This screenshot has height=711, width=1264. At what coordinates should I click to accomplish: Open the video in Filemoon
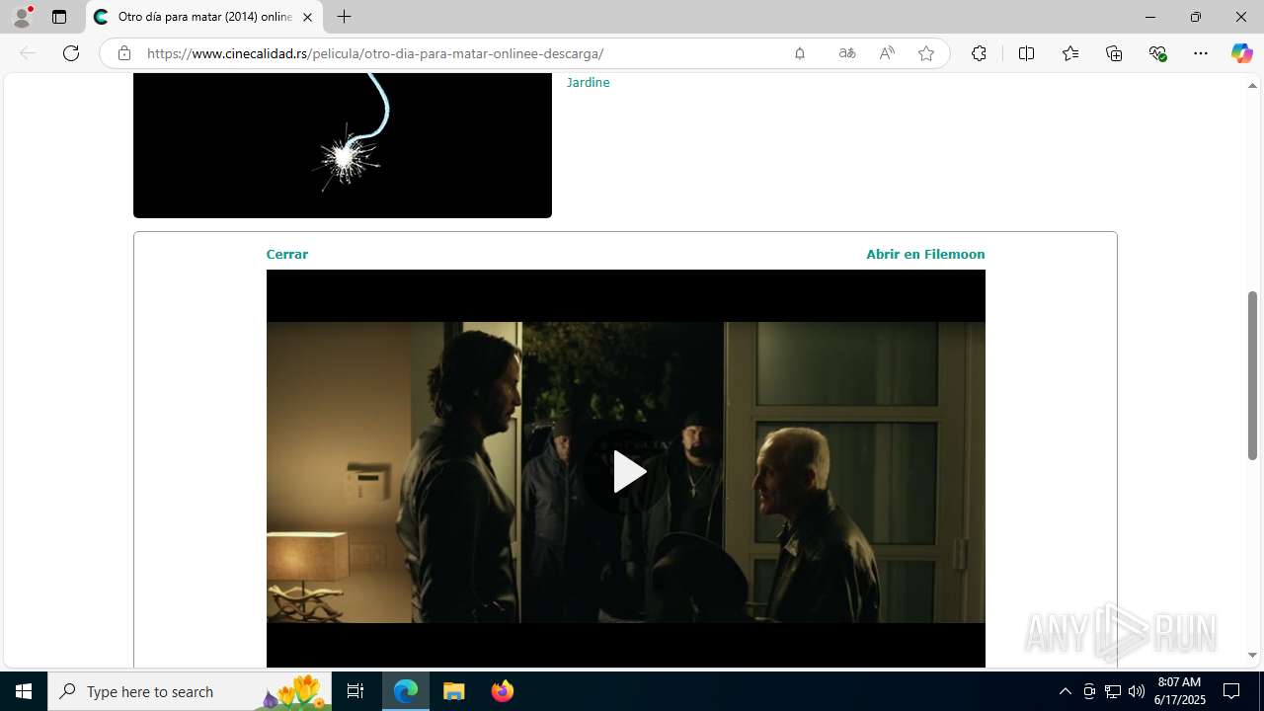tap(925, 254)
